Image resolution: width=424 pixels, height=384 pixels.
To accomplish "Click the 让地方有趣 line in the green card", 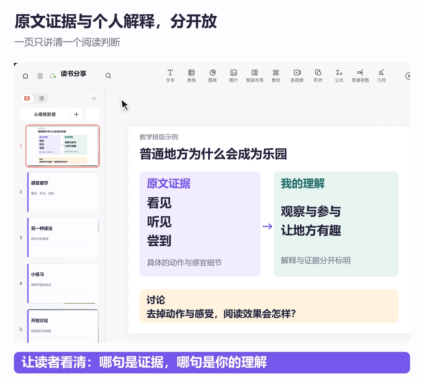I will (311, 230).
